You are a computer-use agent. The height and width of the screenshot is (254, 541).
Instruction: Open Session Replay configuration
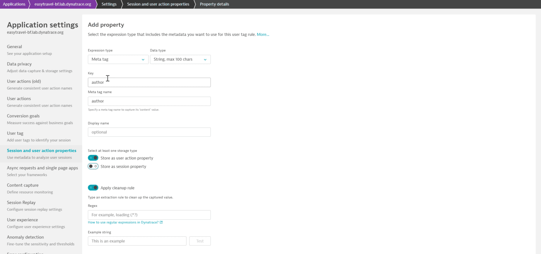point(21,202)
